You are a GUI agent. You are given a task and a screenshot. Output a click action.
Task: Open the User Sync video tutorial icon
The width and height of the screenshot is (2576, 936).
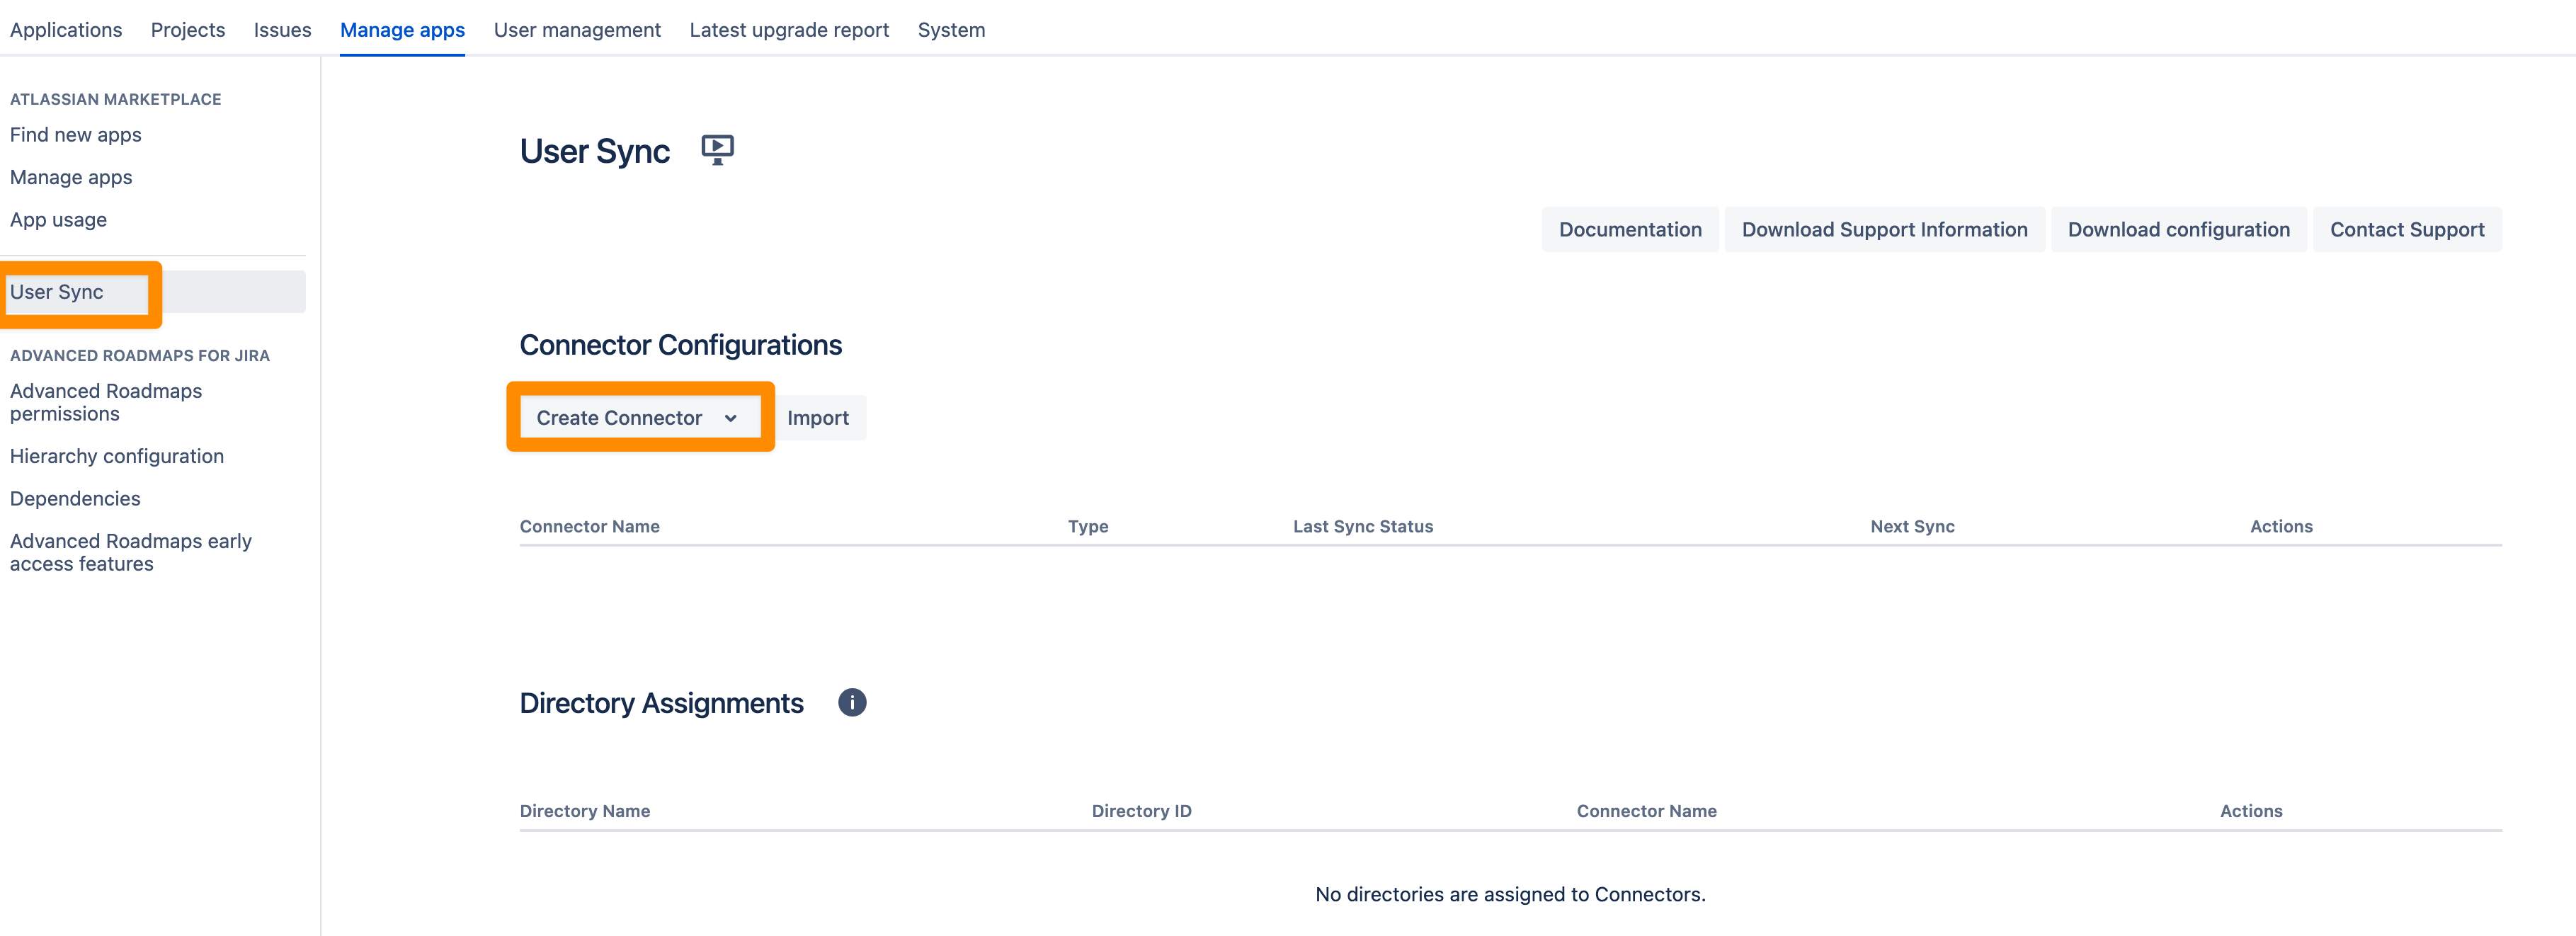[717, 150]
